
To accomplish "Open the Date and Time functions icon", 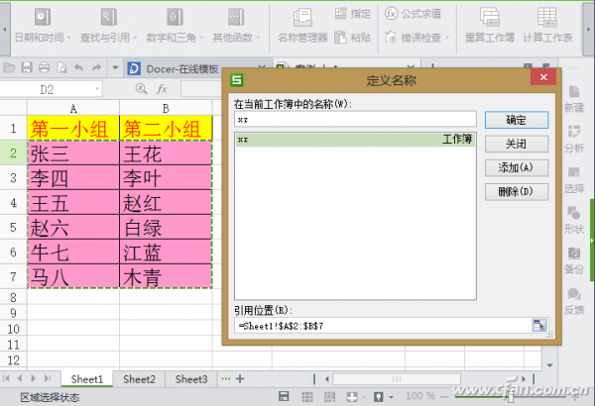I will 43,18.
